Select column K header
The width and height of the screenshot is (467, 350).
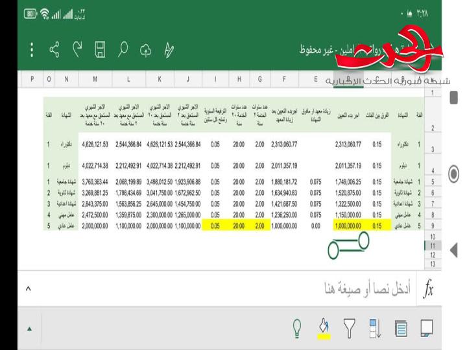(160, 79)
